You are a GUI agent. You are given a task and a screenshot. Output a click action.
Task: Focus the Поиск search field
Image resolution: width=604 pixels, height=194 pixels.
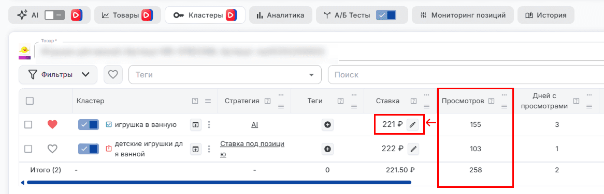tap(466, 75)
